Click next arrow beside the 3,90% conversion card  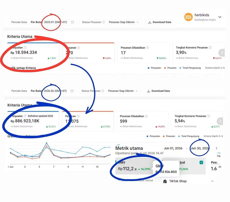point(222,53)
